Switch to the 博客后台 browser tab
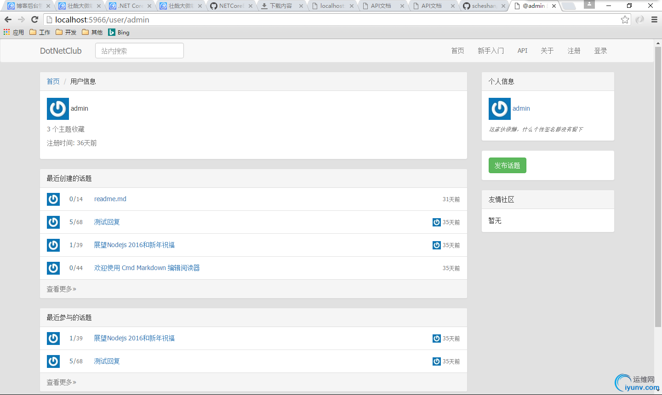The image size is (662, 395). (29, 6)
